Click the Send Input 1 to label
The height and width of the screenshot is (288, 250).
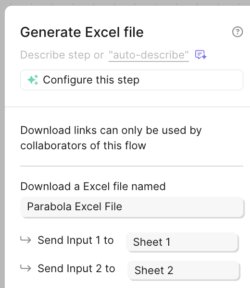pos(75,240)
